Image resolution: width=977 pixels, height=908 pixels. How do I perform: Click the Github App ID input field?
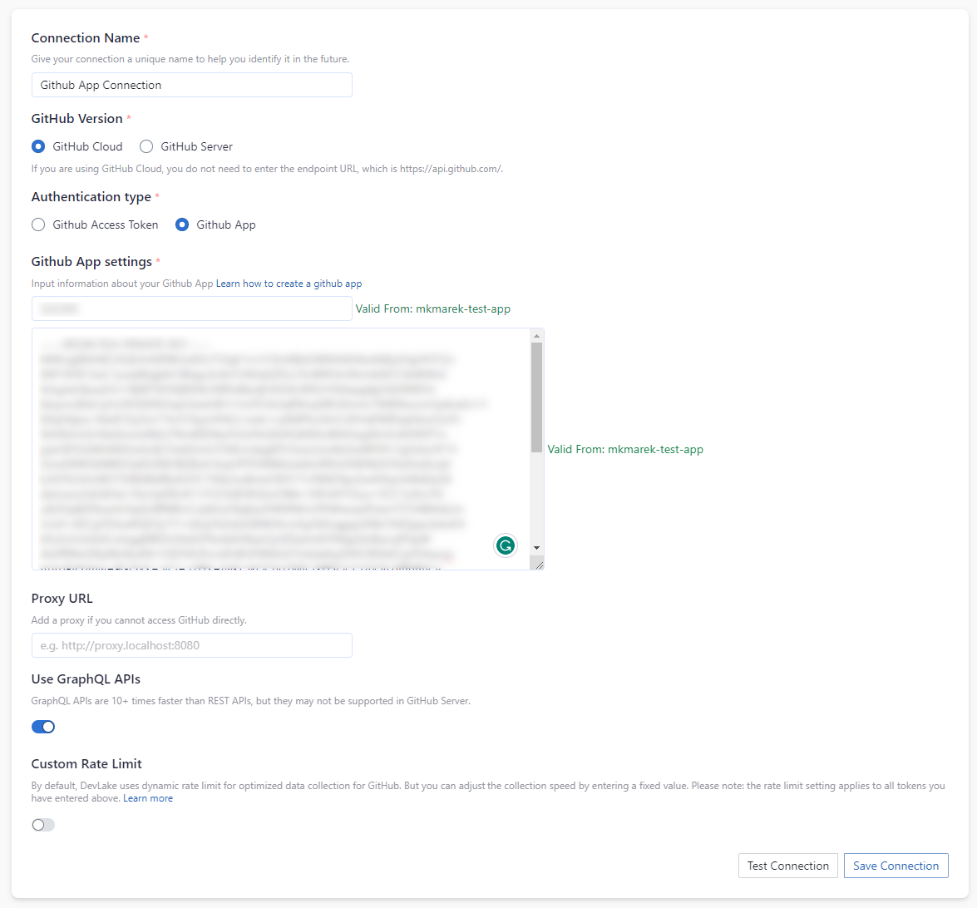click(x=192, y=308)
